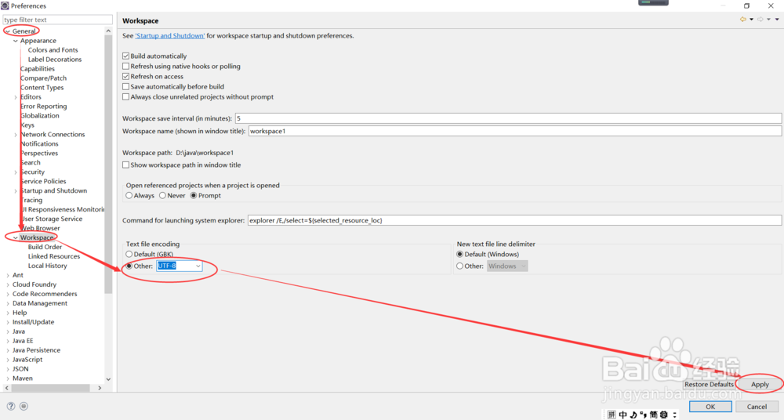Expand the Ant tree node
This screenshot has height=420, width=784.
pos(8,275)
